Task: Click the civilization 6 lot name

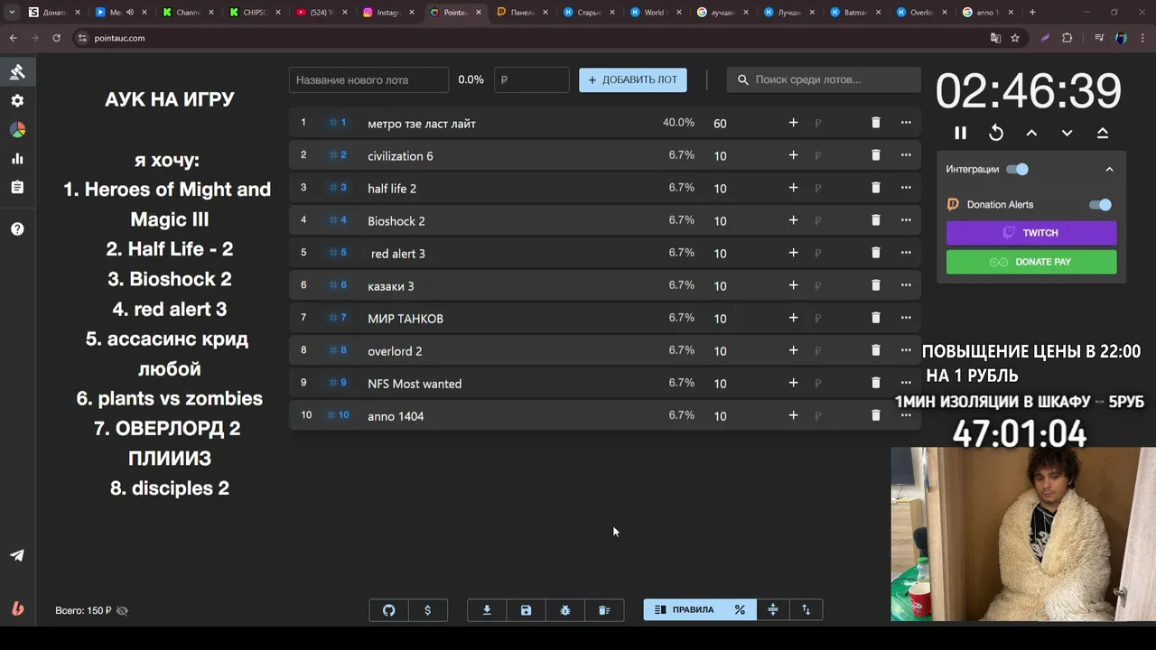Action: [x=400, y=156]
